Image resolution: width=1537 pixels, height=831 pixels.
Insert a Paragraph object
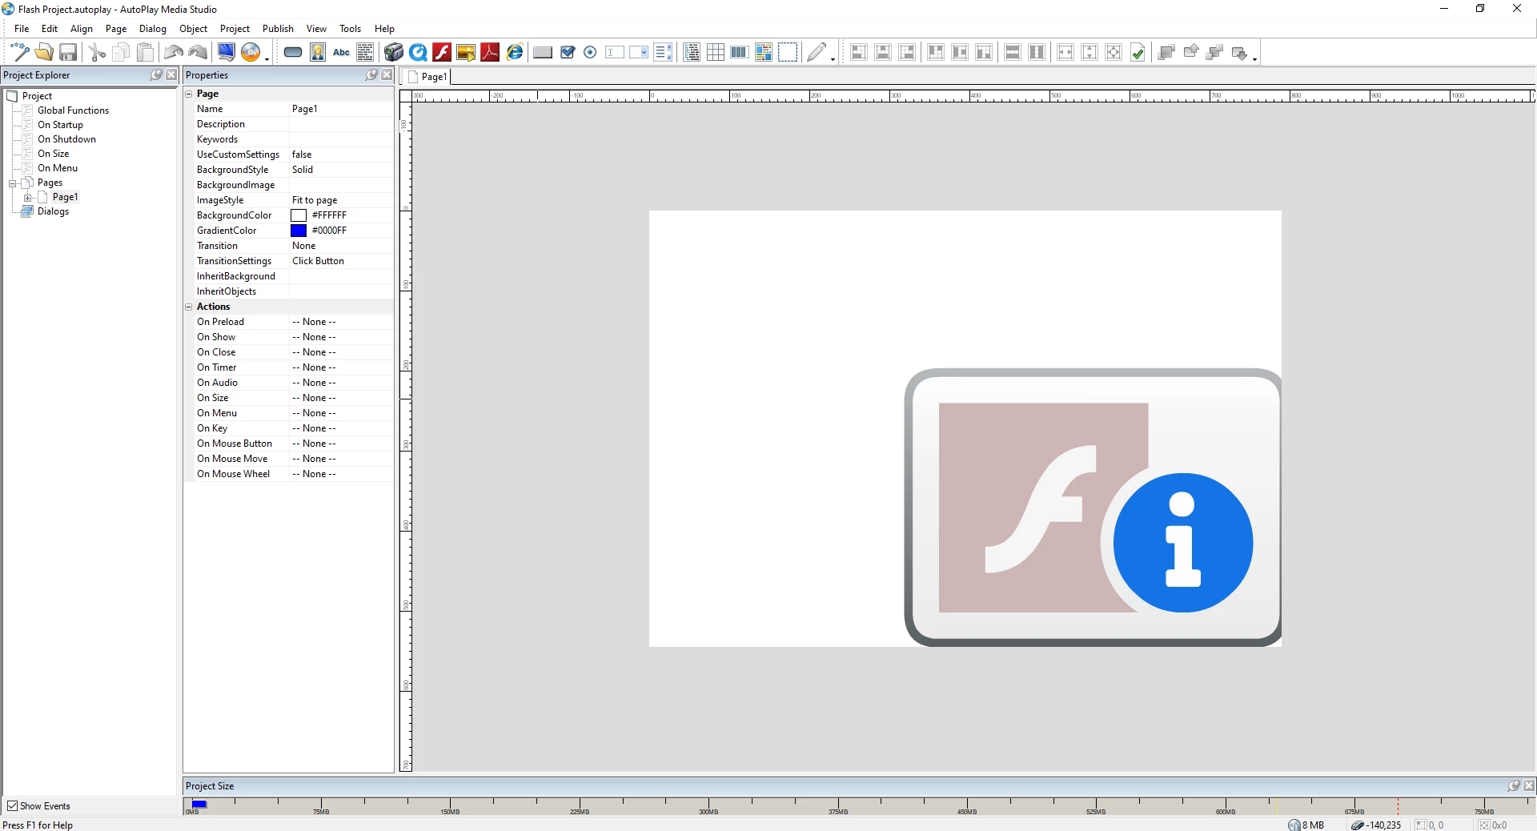tap(365, 53)
